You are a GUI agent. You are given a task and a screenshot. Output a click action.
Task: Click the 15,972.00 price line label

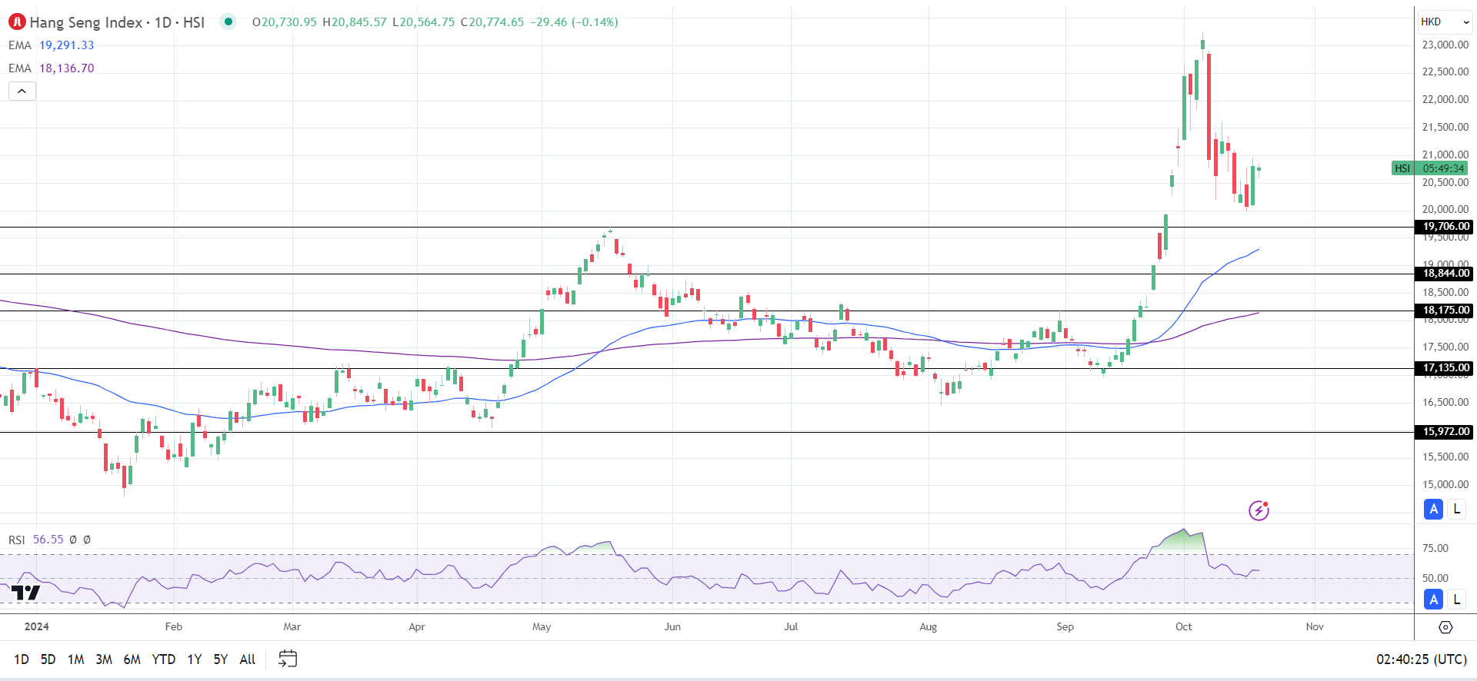click(x=1444, y=432)
